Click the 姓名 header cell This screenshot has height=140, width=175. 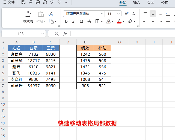16,48
